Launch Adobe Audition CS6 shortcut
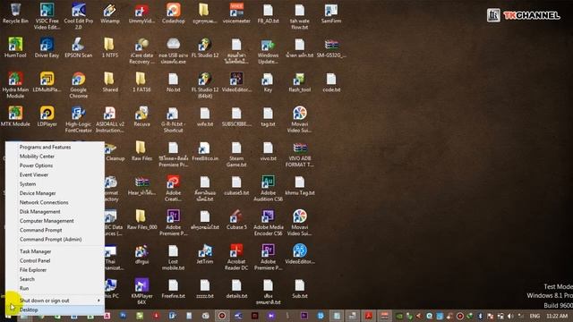Viewport: 573px width, 322px height. [x=268, y=188]
